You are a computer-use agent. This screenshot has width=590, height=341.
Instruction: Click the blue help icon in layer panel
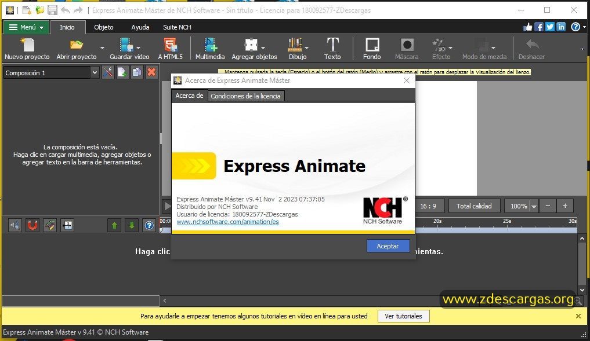click(x=149, y=225)
